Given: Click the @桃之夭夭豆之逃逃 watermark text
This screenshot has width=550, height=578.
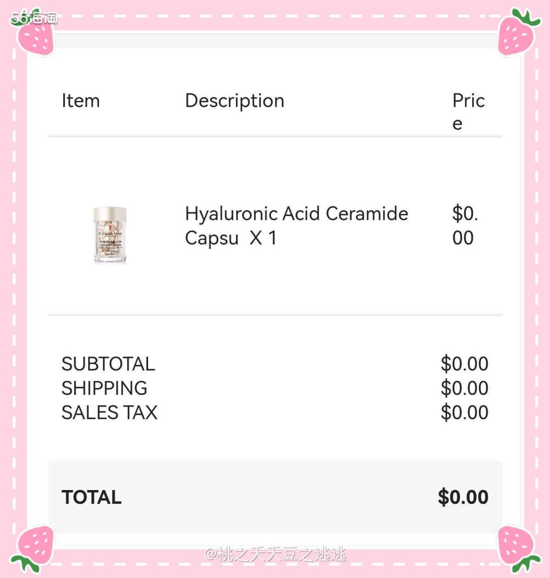Looking at the screenshot, I should coord(275,555).
